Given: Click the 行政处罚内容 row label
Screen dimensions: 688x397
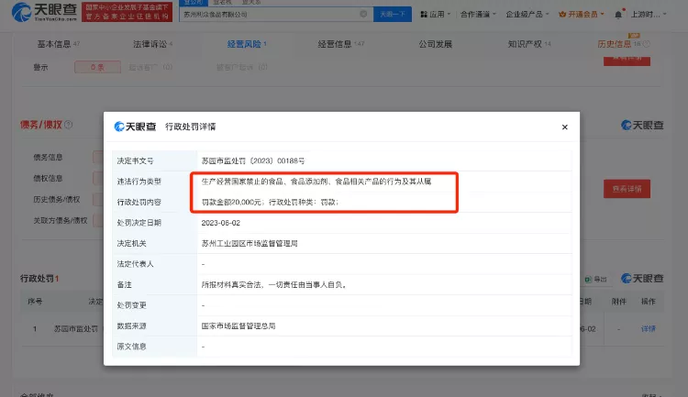Looking at the screenshot, I should pyautogui.click(x=139, y=203).
